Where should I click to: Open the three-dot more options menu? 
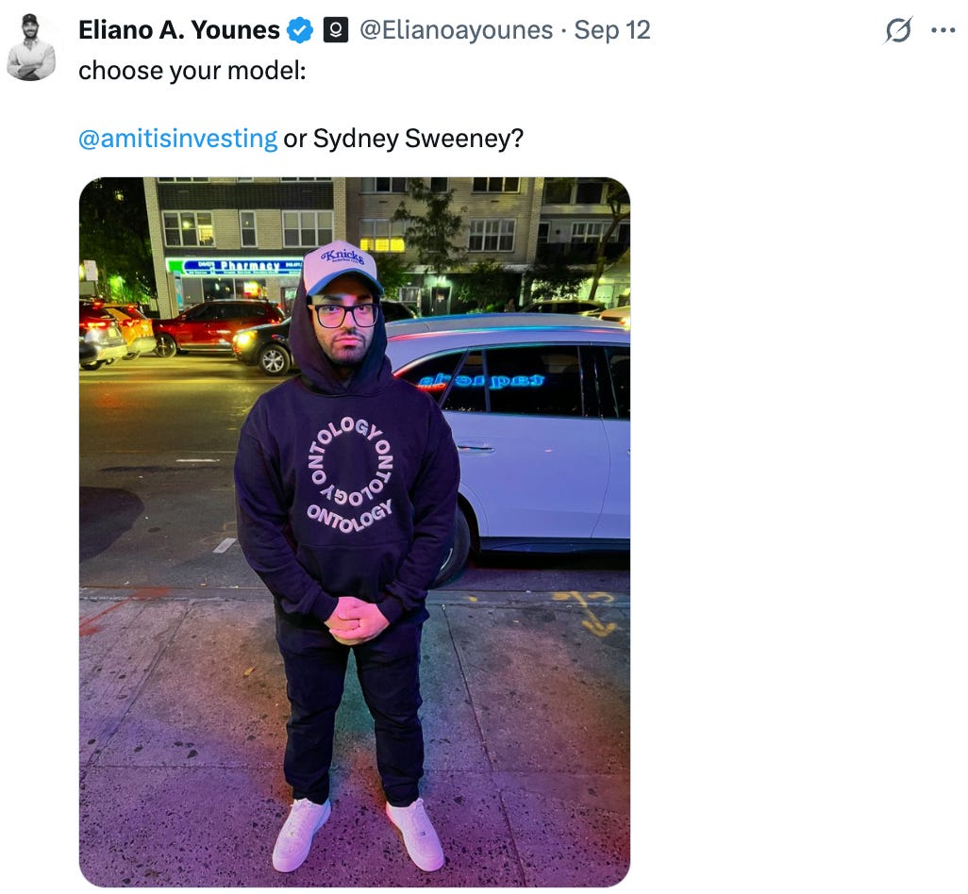[x=943, y=30]
